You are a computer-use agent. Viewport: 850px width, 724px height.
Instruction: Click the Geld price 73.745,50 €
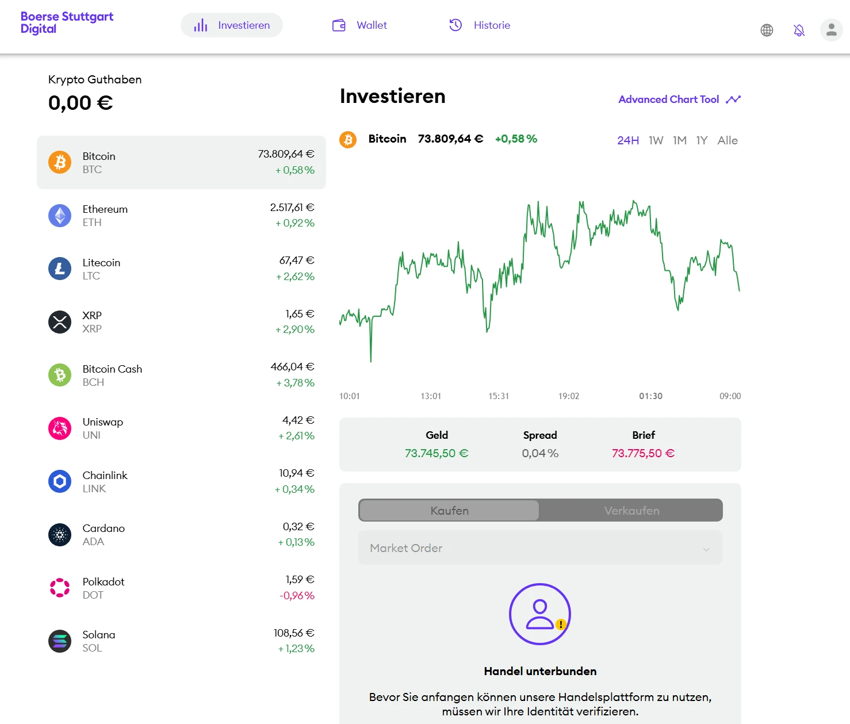(437, 453)
